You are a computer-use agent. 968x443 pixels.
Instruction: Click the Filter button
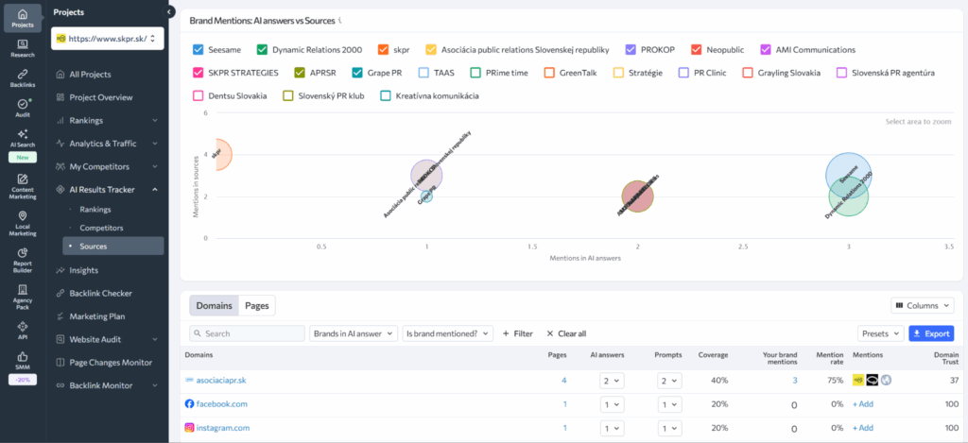(x=517, y=333)
